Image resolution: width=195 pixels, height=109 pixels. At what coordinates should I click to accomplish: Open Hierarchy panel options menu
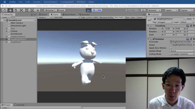coord(35,15)
